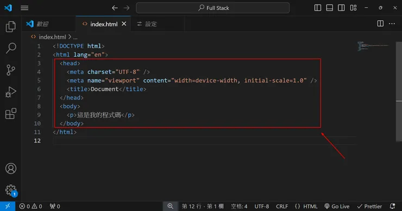This screenshot has width=402, height=211.
Task: Open ports forwarded indicator showing 0
Action: coord(55,207)
